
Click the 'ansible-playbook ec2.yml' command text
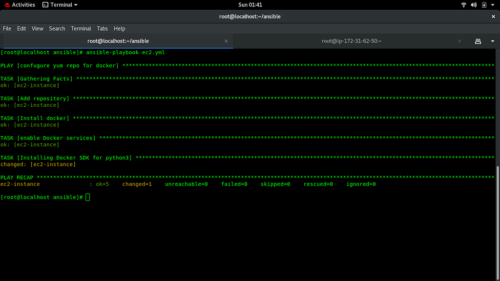pos(125,52)
